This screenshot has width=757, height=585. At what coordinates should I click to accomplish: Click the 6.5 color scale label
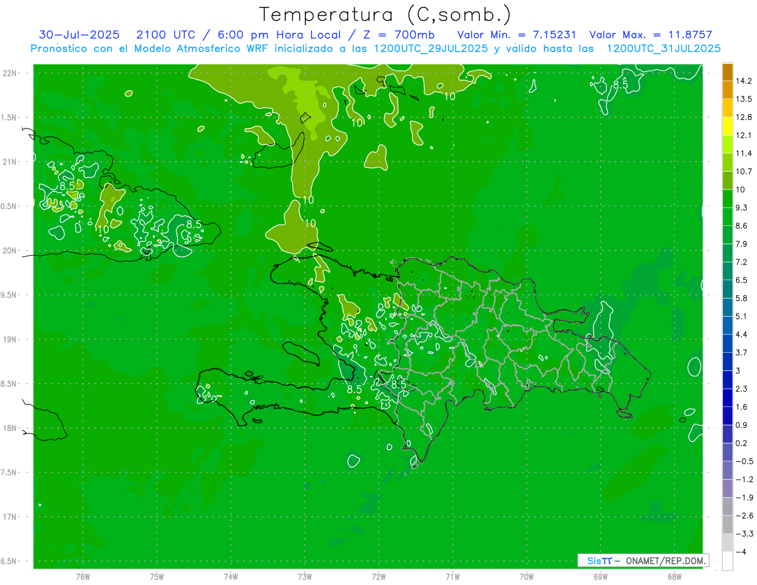pyautogui.click(x=742, y=280)
